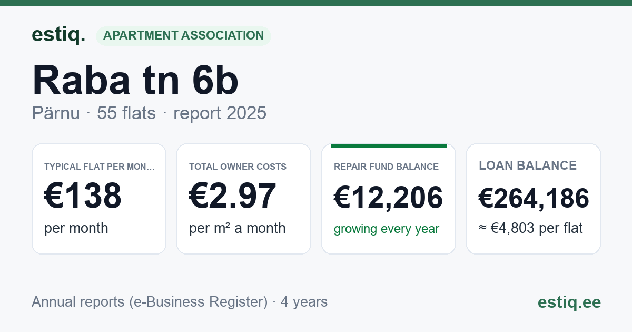Screen dimensions: 632x332
Task: Click the Raba tn 6b heading
Action: click(135, 80)
